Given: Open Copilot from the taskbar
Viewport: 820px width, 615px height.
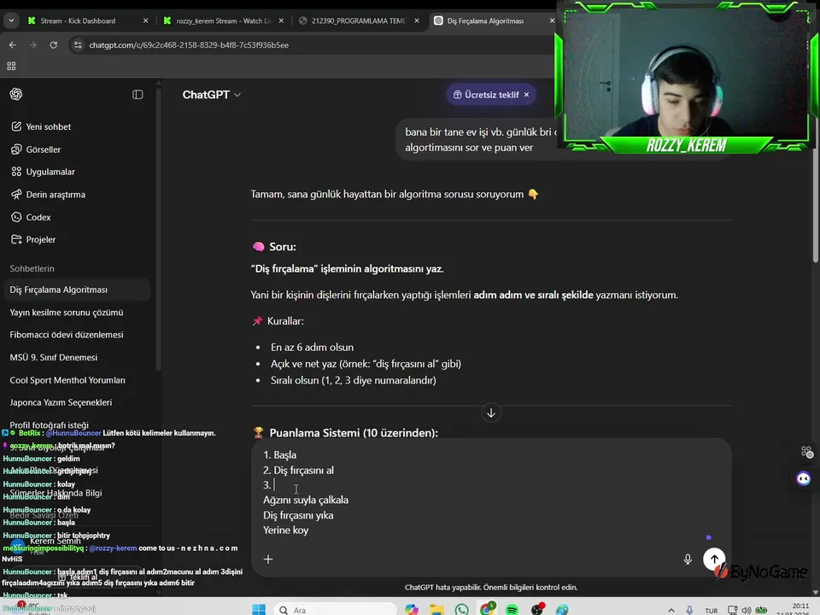Looking at the screenshot, I should coord(412,610).
